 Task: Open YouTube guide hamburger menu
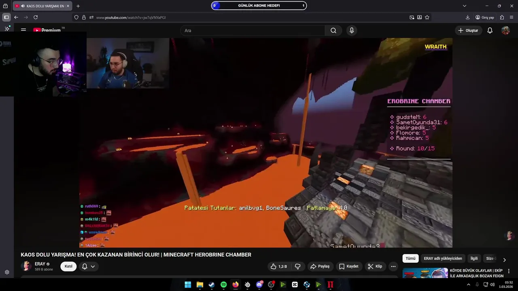coord(23,30)
